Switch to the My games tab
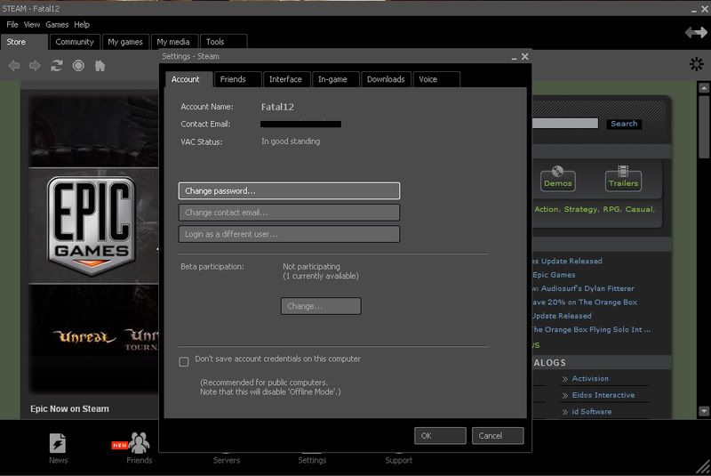The image size is (711, 476). [x=125, y=42]
